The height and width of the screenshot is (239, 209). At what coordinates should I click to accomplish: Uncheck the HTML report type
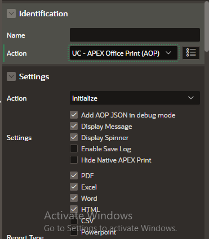pyautogui.click(x=74, y=209)
